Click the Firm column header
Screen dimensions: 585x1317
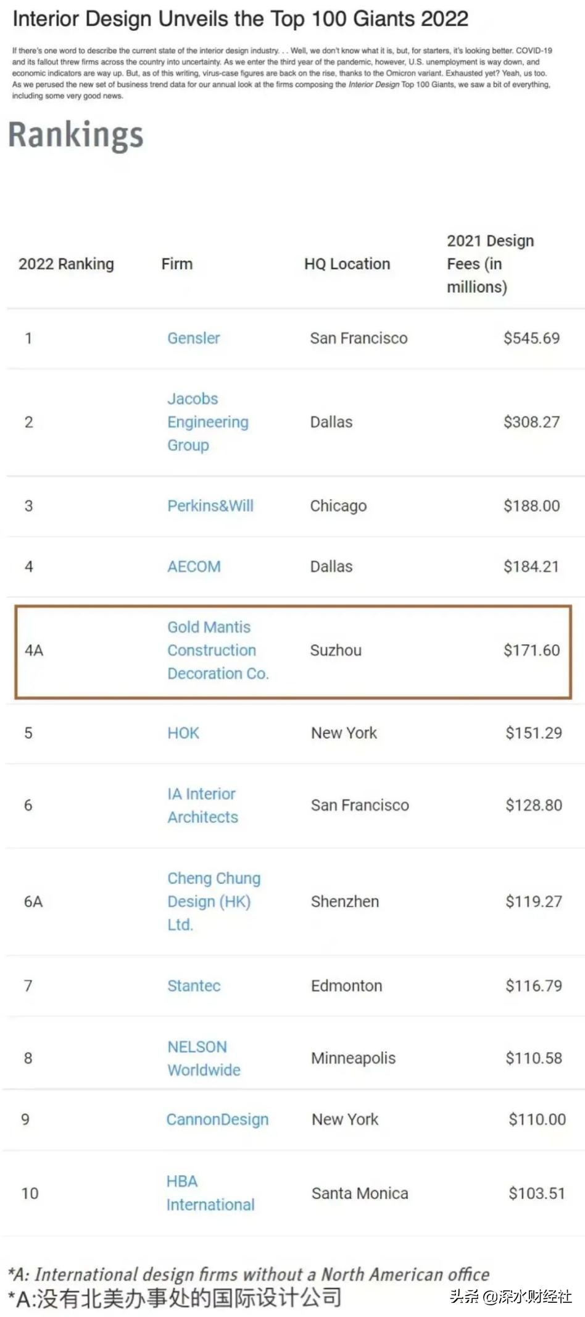[x=177, y=264]
